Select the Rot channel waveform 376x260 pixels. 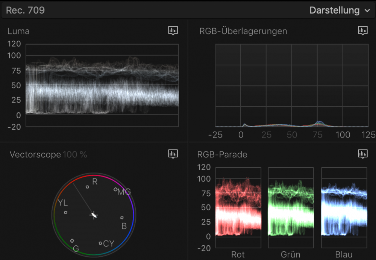238,207
